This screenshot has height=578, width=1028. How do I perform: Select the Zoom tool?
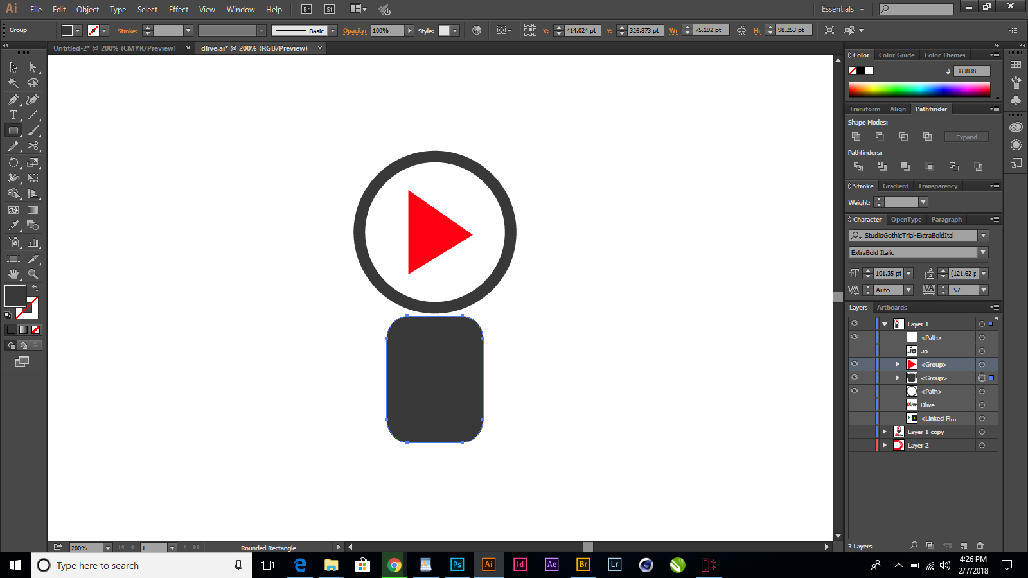pos(33,274)
